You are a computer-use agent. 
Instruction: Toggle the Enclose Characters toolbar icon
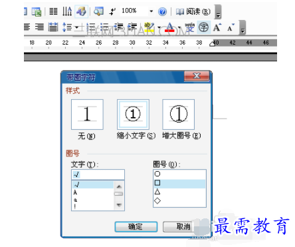(203, 27)
